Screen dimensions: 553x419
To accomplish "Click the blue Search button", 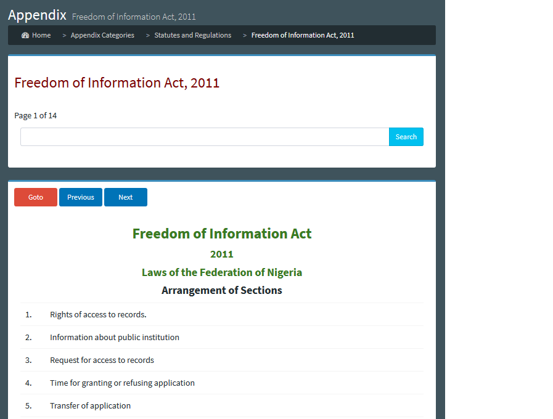I will [x=406, y=137].
